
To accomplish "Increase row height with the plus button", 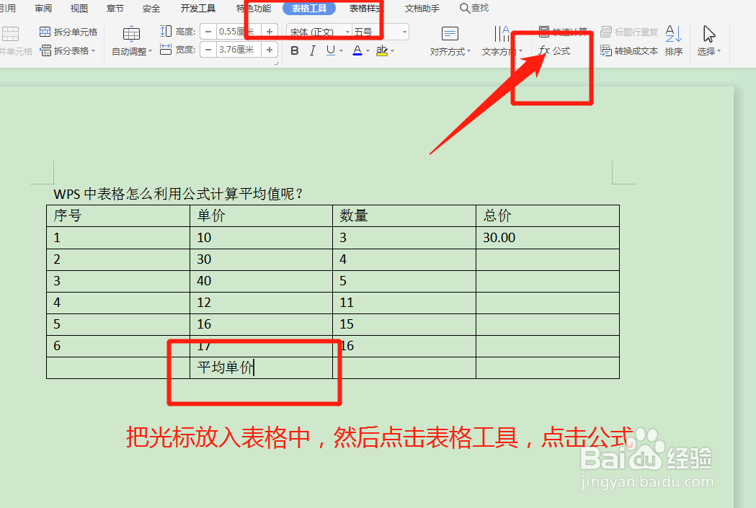I will tap(270, 32).
